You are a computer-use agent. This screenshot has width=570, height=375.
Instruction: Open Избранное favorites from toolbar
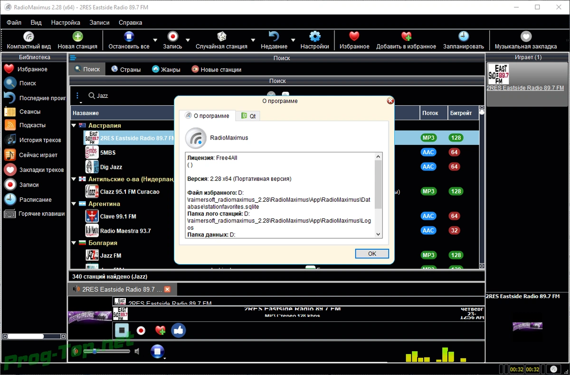pyautogui.click(x=354, y=40)
